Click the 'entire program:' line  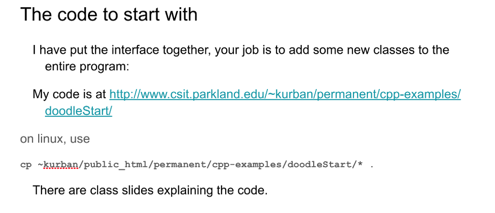click(x=87, y=67)
